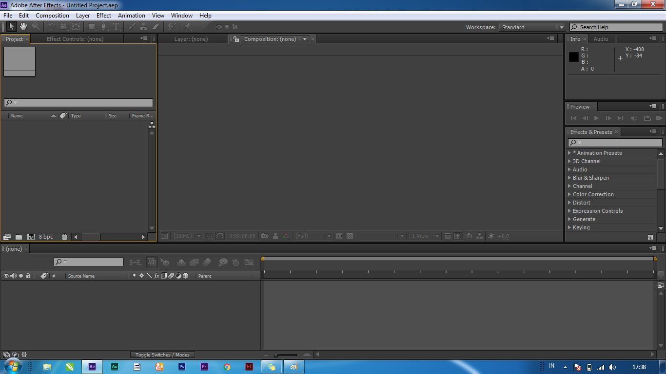
Task: Click the transparency grid toggle
Action: pyautogui.click(x=350, y=236)
